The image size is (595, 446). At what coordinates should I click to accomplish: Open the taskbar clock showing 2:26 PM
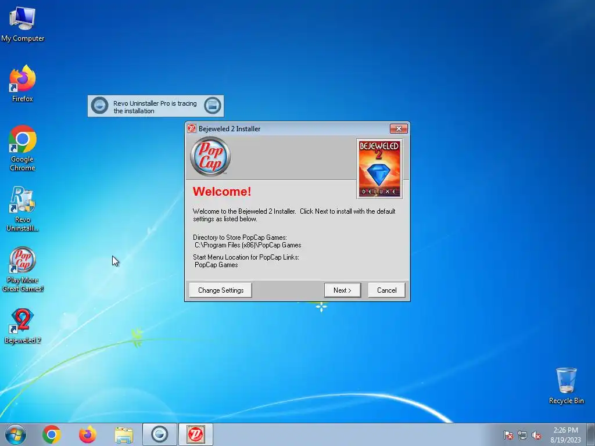point(565,435)
